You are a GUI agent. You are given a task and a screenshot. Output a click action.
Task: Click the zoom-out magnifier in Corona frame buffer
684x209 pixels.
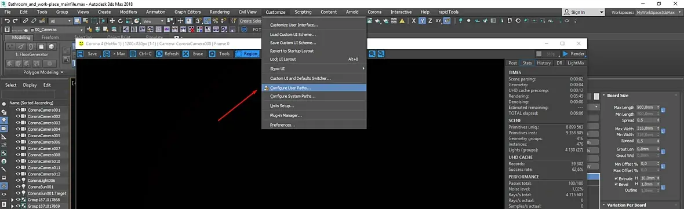(372, 54)
